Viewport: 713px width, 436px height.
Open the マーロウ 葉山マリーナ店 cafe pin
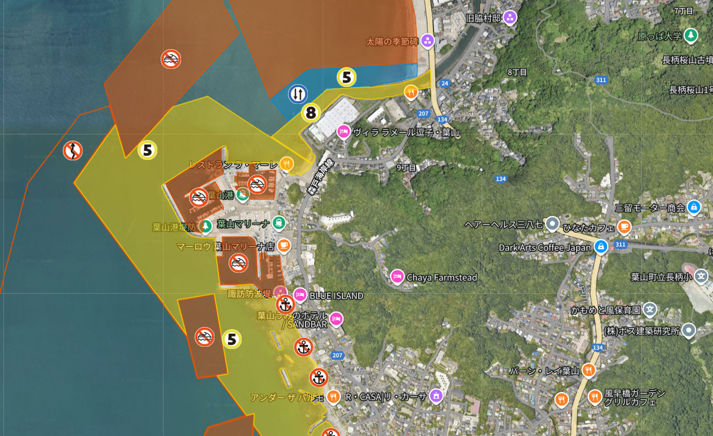(284, 246)
